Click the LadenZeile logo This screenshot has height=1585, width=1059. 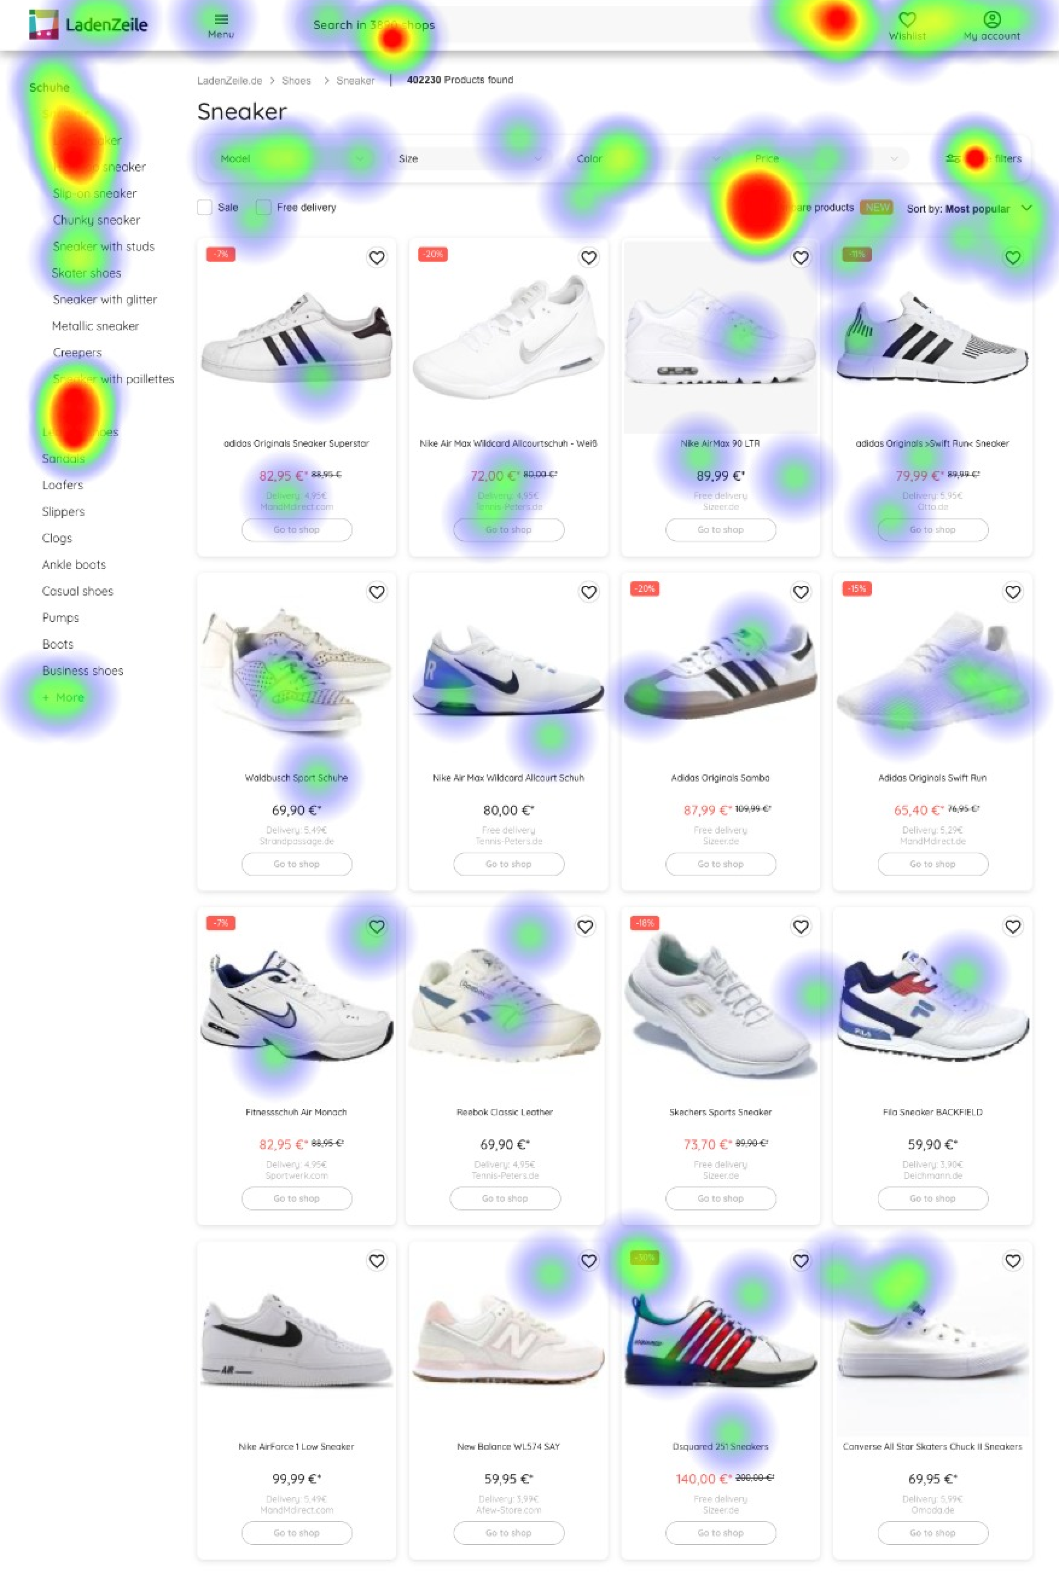[x=88, y=24]
